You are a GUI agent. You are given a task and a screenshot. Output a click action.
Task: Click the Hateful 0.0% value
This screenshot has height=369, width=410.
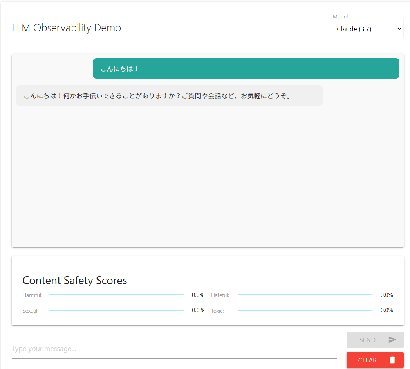[387, 295]
